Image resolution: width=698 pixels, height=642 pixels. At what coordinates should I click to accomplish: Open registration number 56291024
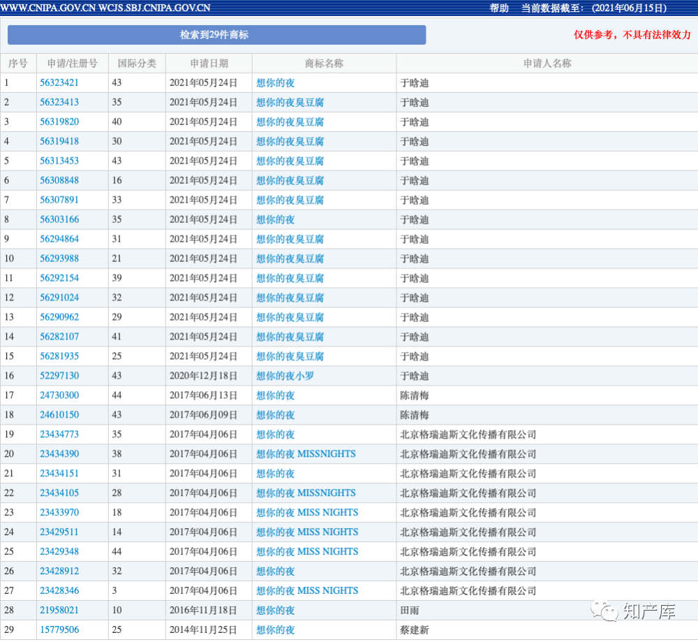59,298
